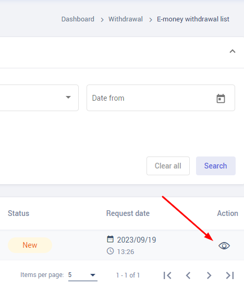
Task: Navigate to Dashboard in the breadcrumb
Action: pos(78,19)
